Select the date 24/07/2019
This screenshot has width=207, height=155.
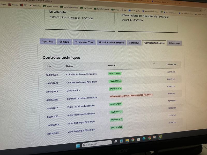[52, 91]
